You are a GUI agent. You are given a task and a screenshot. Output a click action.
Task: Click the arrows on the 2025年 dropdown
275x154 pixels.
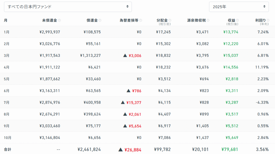tap(264, 7)
